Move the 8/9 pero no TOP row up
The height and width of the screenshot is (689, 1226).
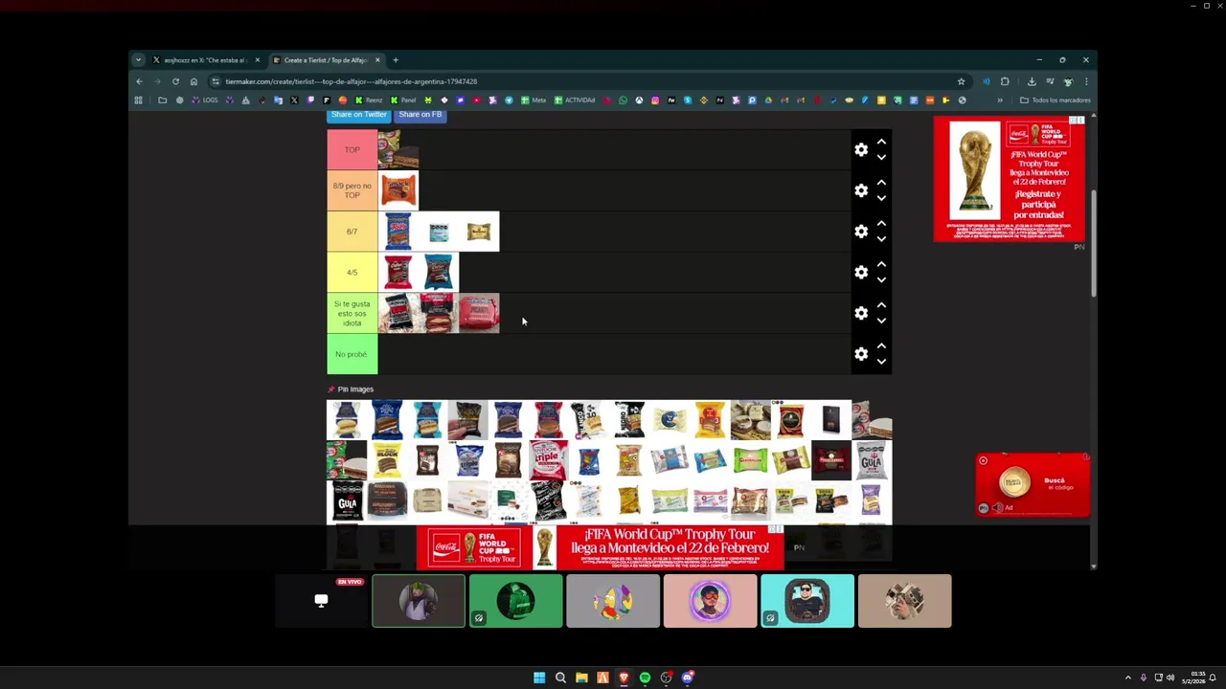click(x=881, y=183)
